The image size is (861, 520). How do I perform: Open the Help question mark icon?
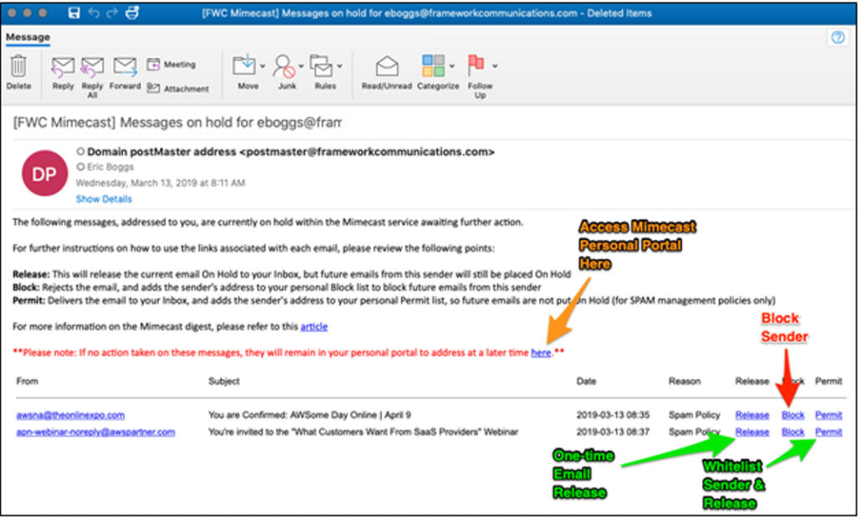[838, 38]
